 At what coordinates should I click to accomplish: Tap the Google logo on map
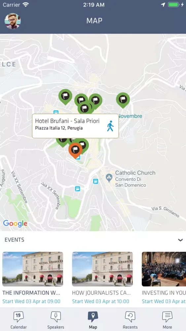coord(15,223)
